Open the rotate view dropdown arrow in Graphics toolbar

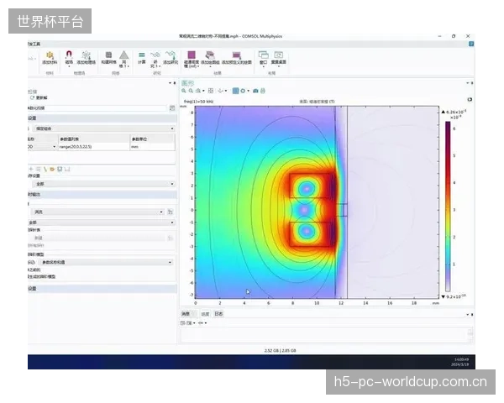pos(203,92)
